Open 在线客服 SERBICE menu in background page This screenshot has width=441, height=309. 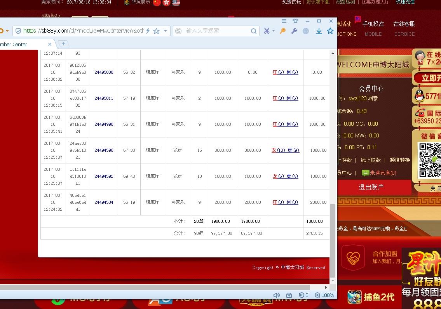(x=404, y=28)
